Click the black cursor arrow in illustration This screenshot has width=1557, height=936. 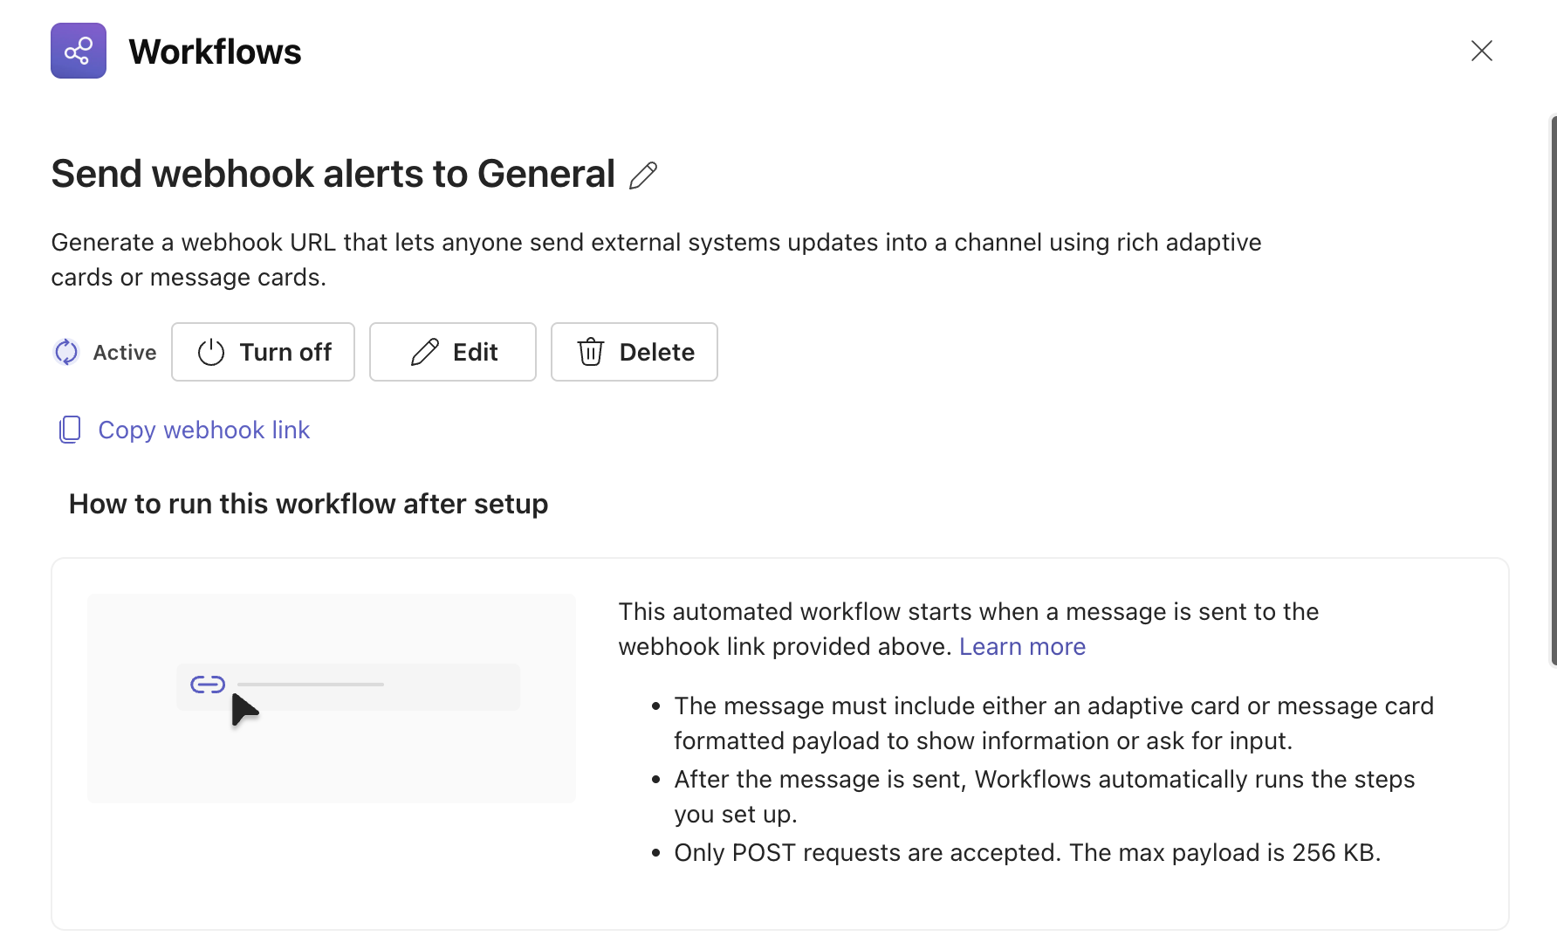tap(243, 710)
